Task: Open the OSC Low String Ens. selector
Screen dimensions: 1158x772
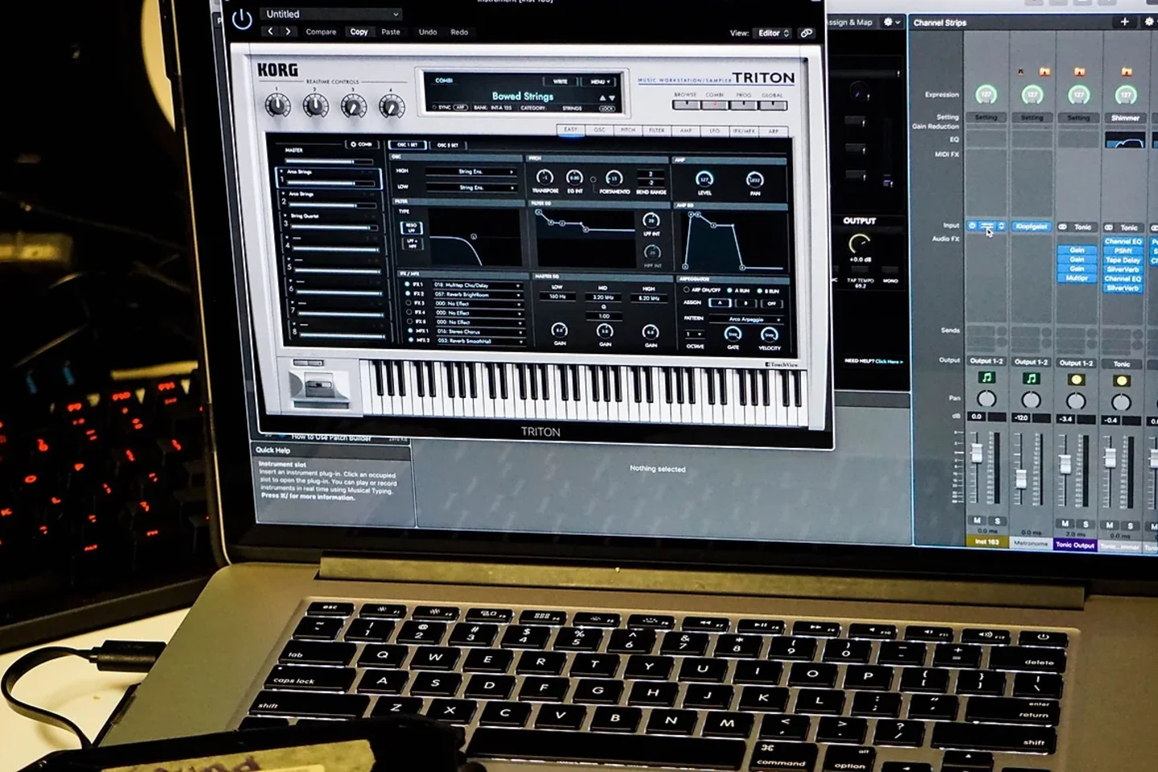Action: click(x=471, y=187)
